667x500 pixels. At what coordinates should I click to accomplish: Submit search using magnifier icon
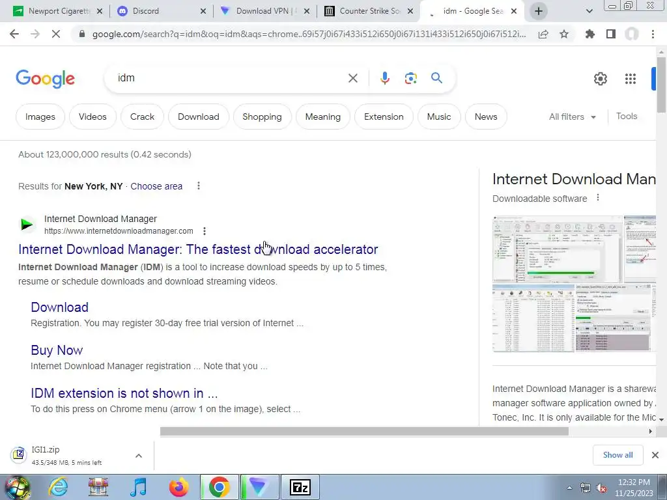[x=436, y=78]
